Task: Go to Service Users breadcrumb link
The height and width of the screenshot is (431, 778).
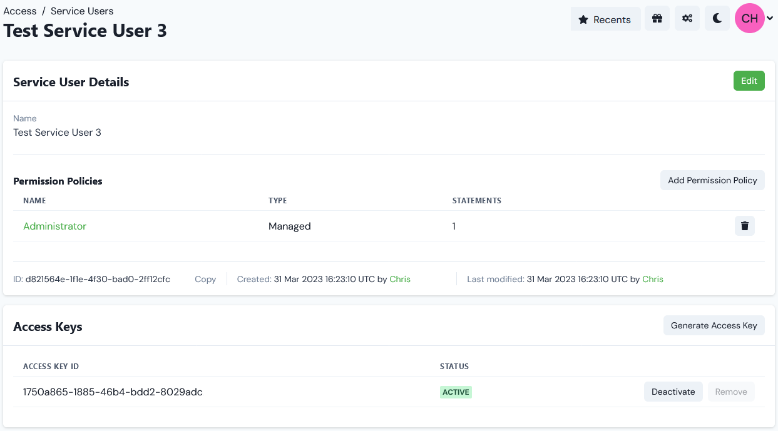Action: pos(81,11)
